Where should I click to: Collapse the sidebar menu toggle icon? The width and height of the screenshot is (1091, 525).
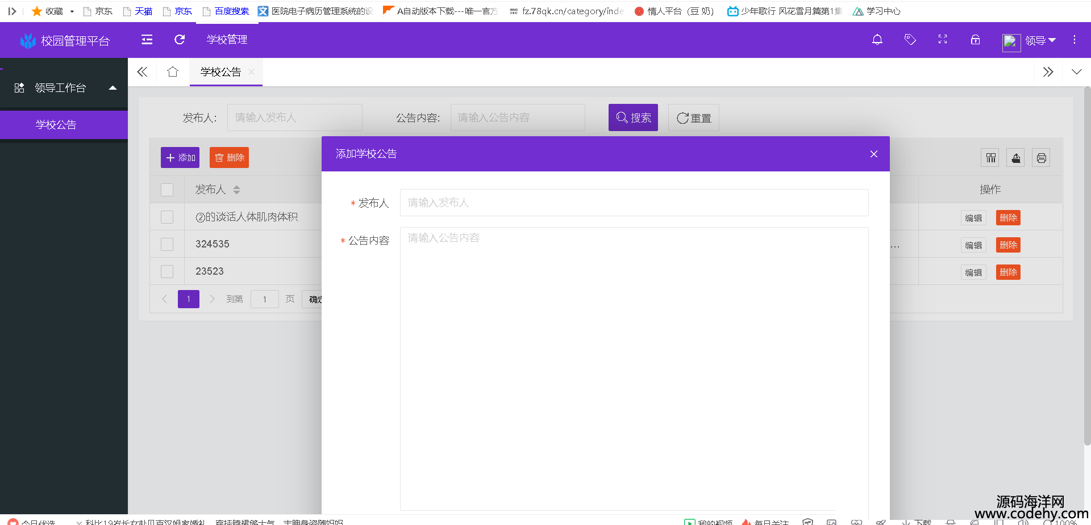[x=147, y=40]
